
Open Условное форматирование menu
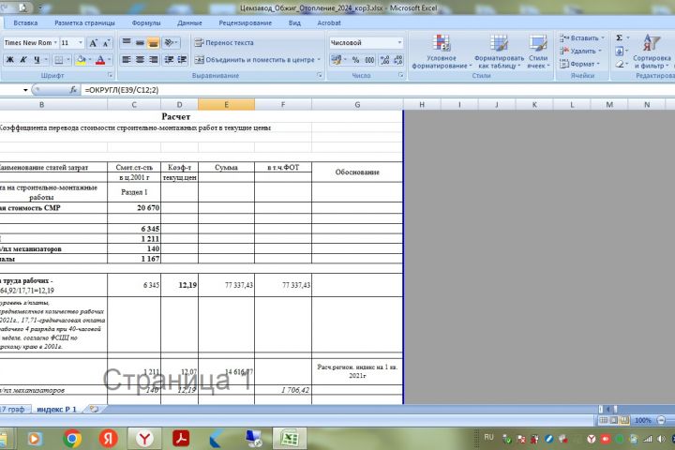tap(442, 52)
